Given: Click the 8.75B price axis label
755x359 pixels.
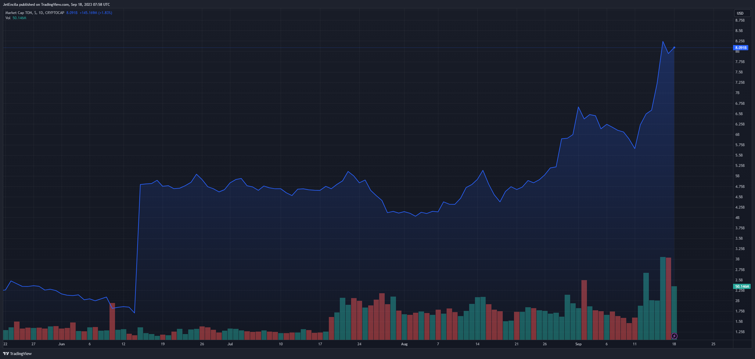Looking at the screenshot, I should click(740, 20).
